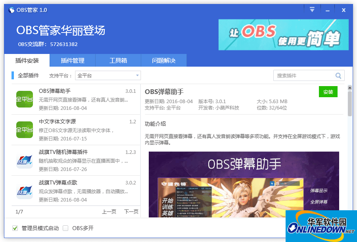Select 中文字体文字源 title in plugin list

(x=58, y=121)
